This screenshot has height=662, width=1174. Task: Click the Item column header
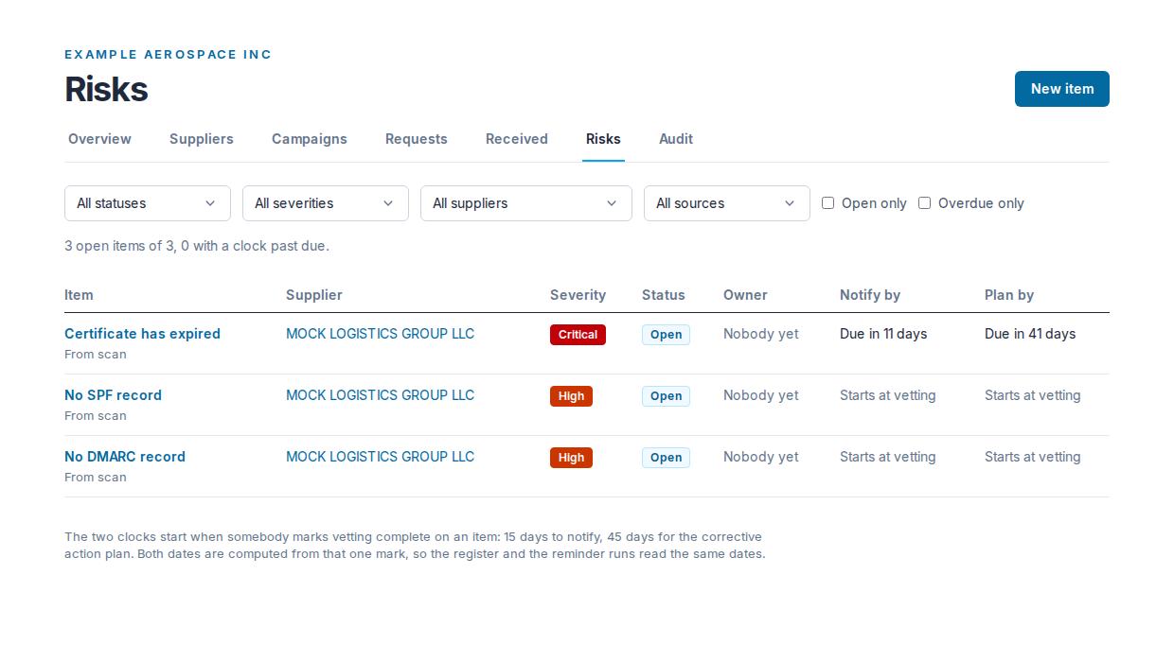point(79,295)
